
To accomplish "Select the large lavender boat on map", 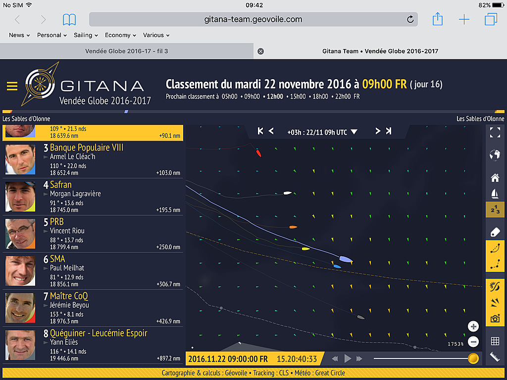I will tap(346, 259).
